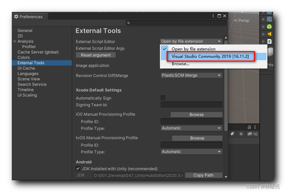Click the material preview sphere thumbnail
The width and height of the screenshot is (285, 192).
pyautogui.click(x=270, y=52)
